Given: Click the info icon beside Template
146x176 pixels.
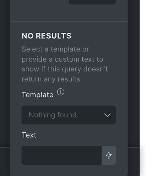Looking at the screenshot, I should pyautogui.click(x=61, y=92).
